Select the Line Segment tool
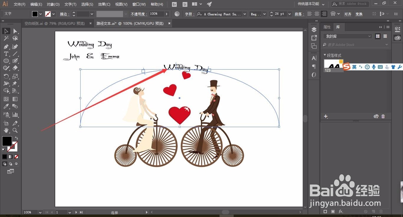Image resolution: width=403 pixels, height=217 pixels. [15, 54]
